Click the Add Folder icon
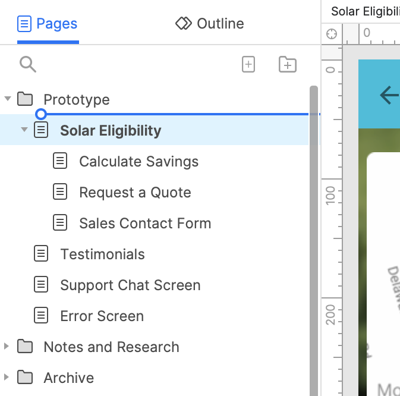 (x=288, y=65)
